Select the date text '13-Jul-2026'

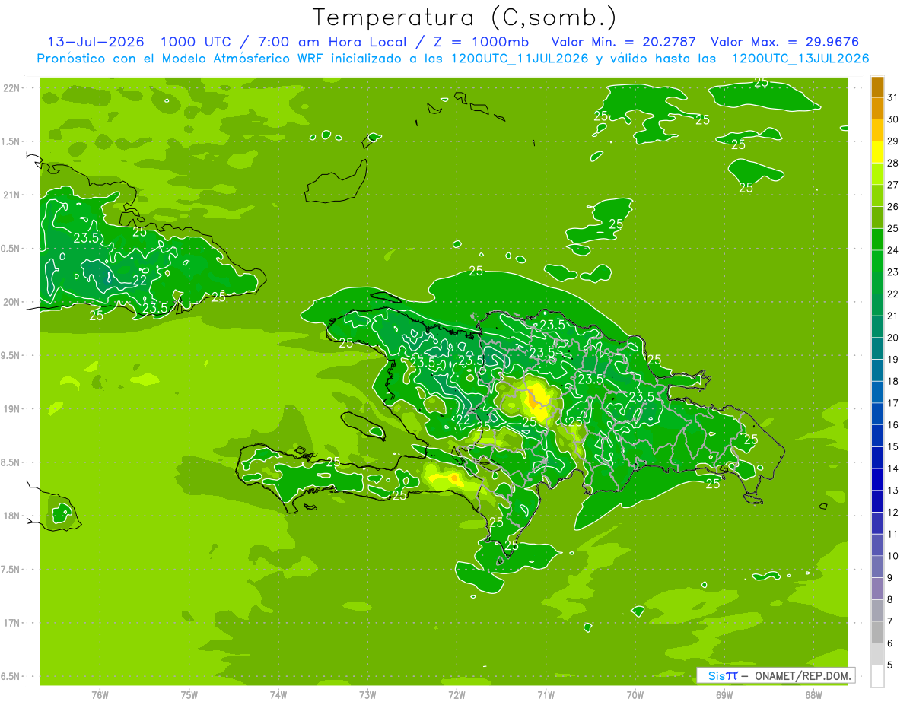95,42
